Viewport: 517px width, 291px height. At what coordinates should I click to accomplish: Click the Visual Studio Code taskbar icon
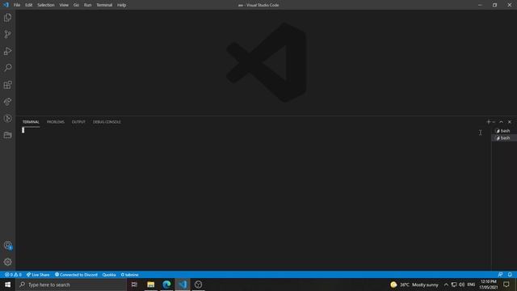(x=183, y=285)
